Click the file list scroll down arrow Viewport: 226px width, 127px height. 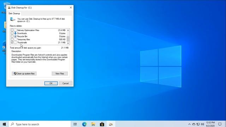coord(68,43)
